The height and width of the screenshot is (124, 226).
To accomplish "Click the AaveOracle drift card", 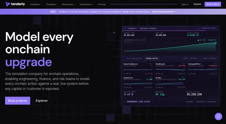I will coord(138,83).
